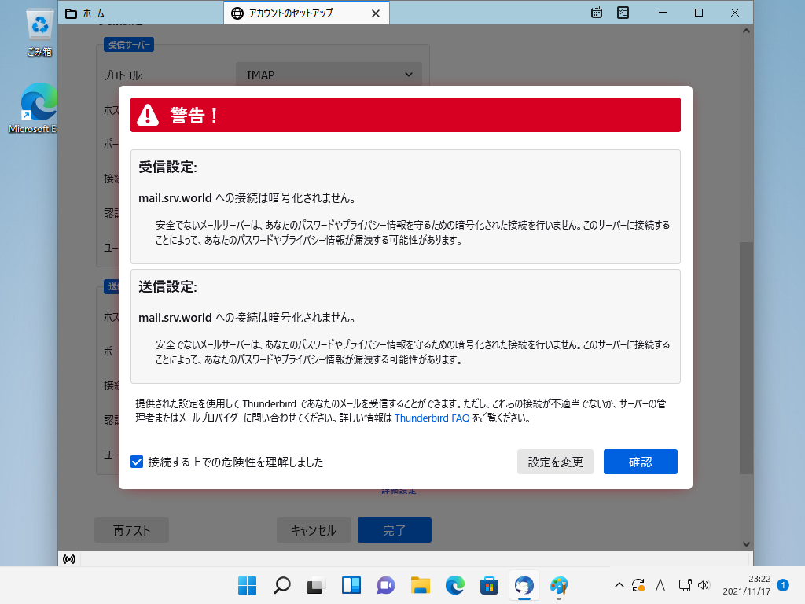Viewport: 805px width, 604px height.
Task: Open the Thunderbird FAQ link
Action: coord(432,418)
